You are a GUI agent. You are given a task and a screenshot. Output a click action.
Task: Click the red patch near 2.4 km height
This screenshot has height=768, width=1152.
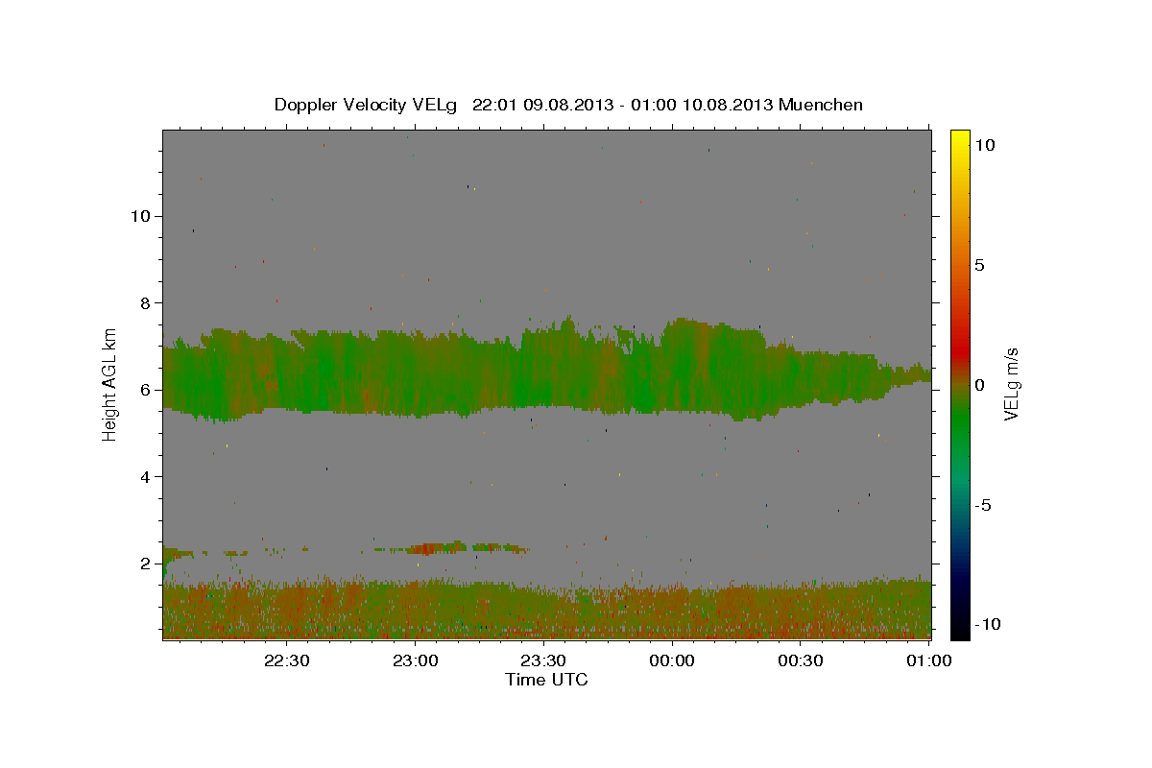[425, 549]
